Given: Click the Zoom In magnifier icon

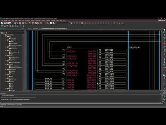Looking at the screenshot, I should click(15, 23).
